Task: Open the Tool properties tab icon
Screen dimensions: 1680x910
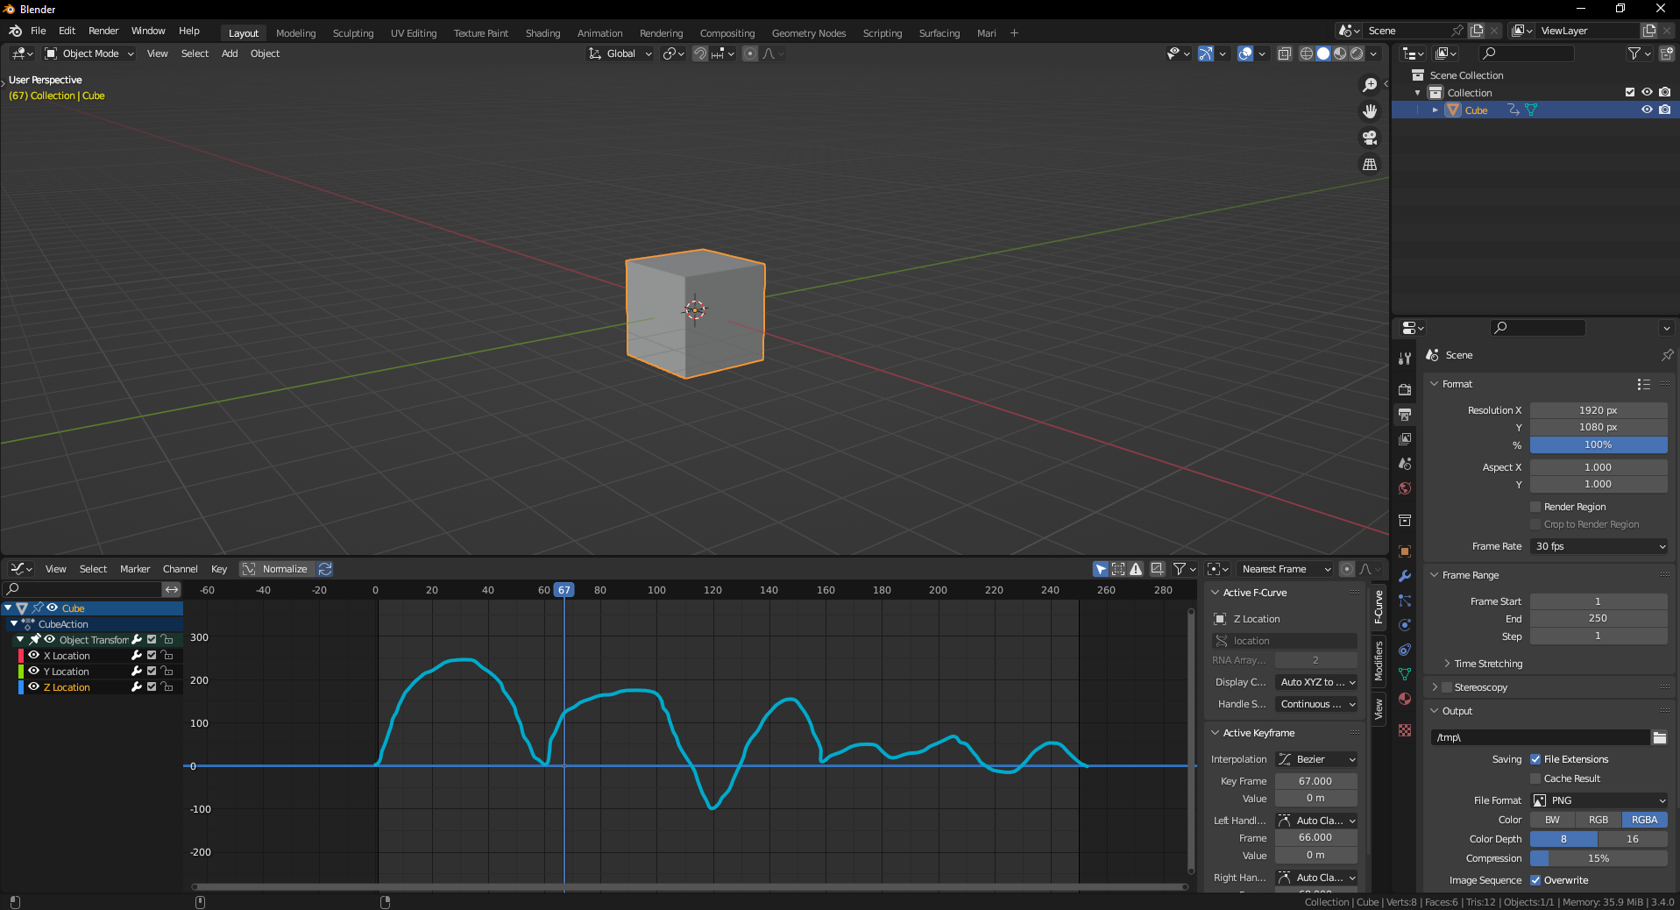Action: [1405, 358]
